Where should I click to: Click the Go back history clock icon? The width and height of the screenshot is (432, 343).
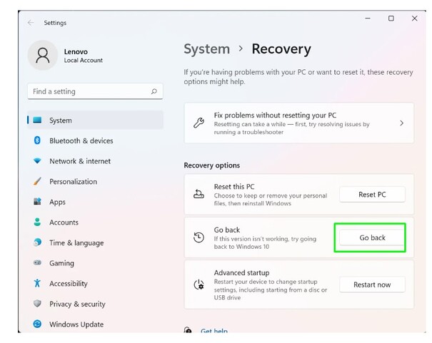199,237
